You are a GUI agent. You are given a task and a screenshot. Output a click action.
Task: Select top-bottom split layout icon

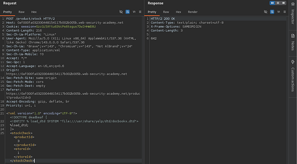tap(278, 3)
